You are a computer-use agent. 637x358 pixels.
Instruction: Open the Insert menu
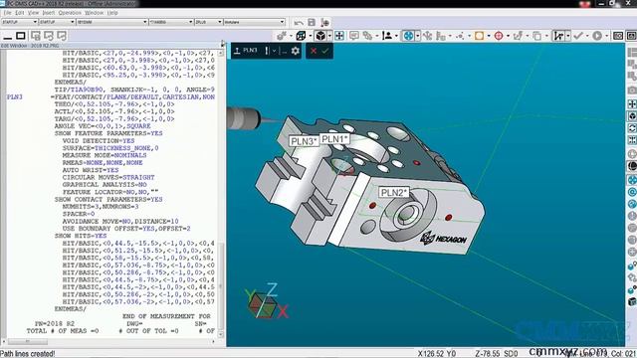(49, 13)
